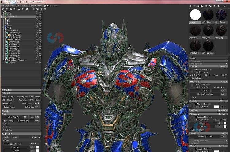
Task: Open the File menu
Action: tap(3, 6)
